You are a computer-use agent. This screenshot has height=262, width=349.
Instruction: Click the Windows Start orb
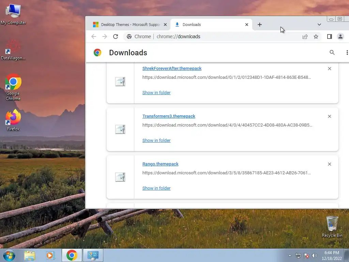9,255
